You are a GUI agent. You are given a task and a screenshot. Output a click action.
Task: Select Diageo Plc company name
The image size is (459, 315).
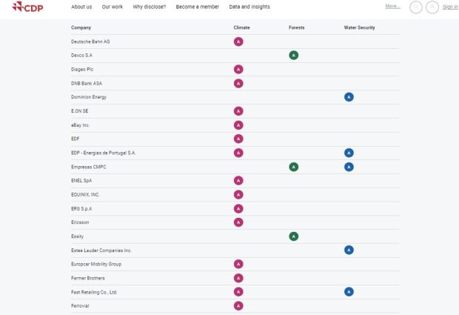[82, 70]
